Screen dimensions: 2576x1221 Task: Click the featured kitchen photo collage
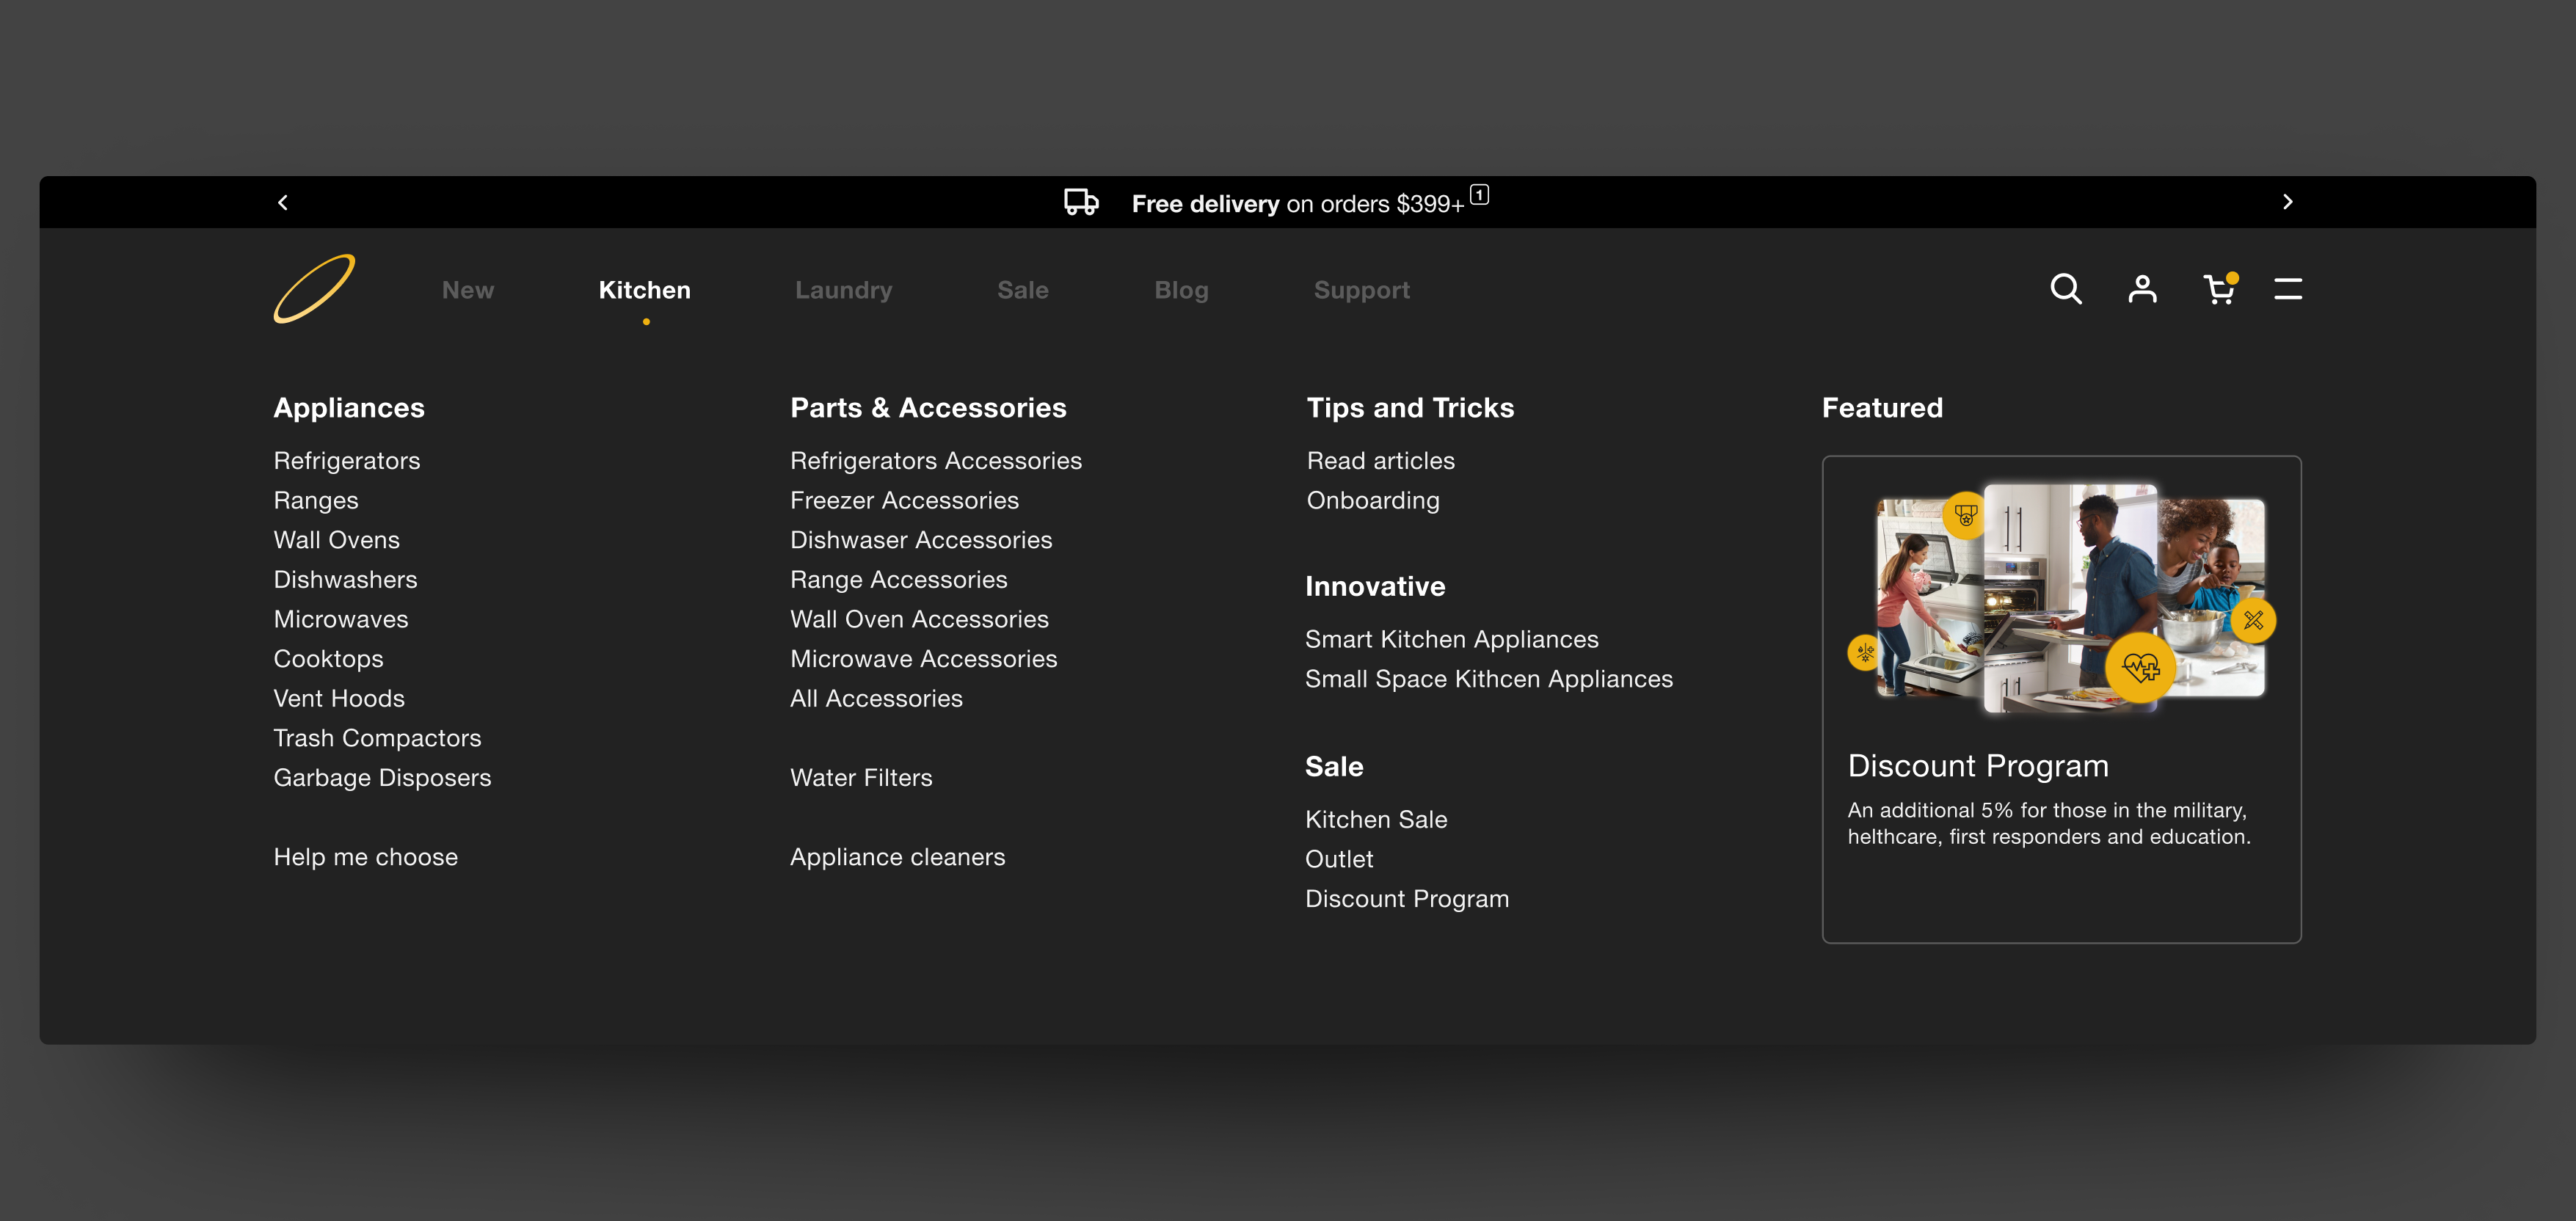[x=2062, y=599]
